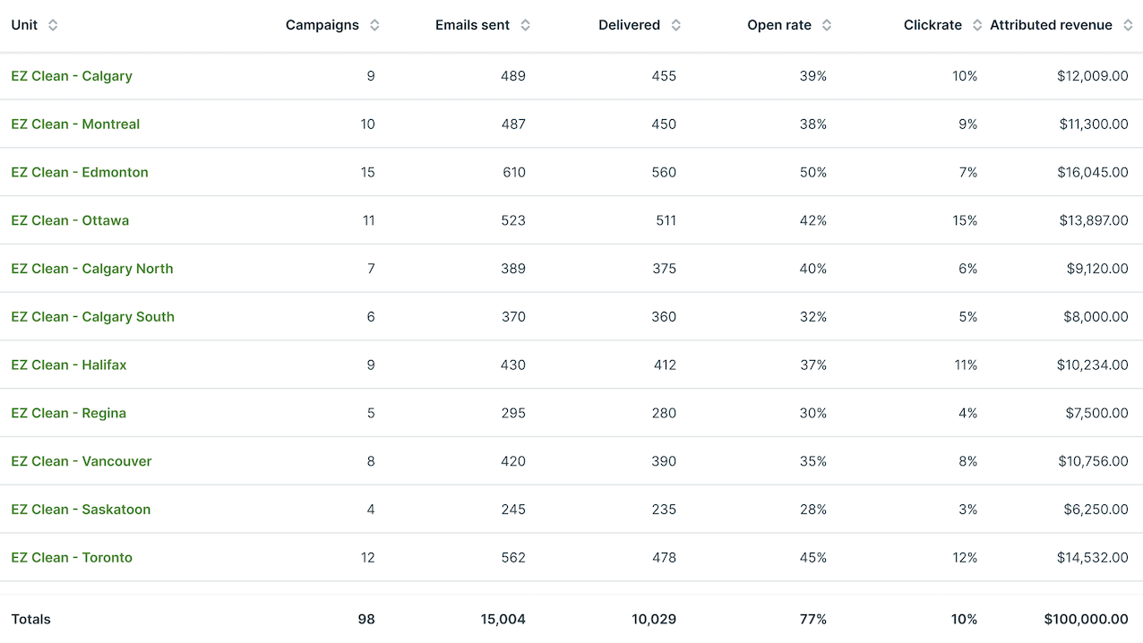Sort table by Campaigns column icon
The height and width of the screenshot is (643, 1143).
(x=374, y=25)
